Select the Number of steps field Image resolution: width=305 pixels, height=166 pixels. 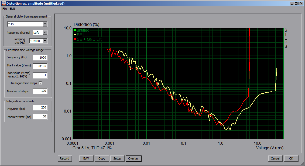tap(40, 91)
